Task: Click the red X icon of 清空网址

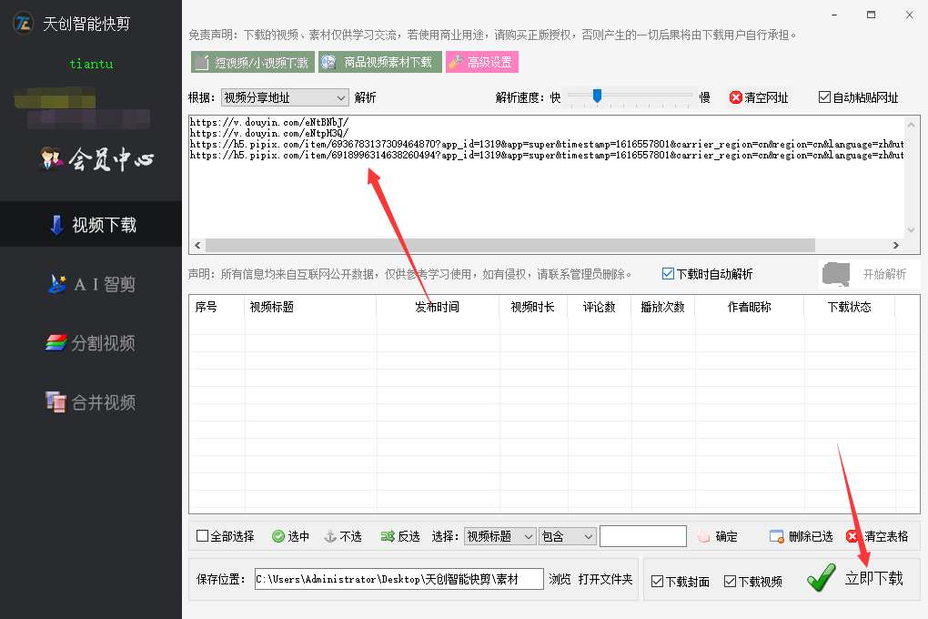Action: click(x=736, y=97)
